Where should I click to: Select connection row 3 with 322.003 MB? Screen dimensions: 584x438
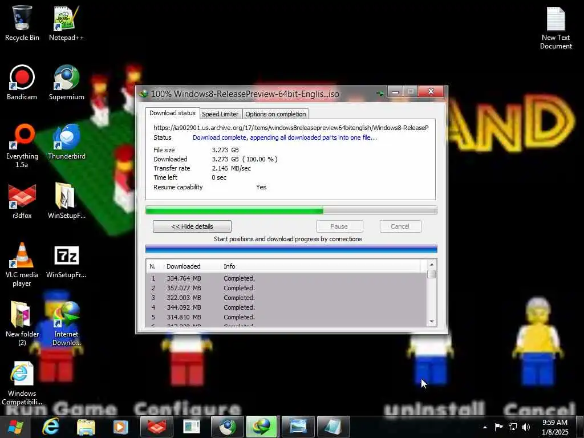click(x=286, y=298)
